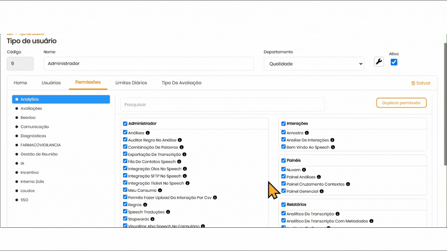Toggle the Painéis group checkbox

tap(283, 160)
